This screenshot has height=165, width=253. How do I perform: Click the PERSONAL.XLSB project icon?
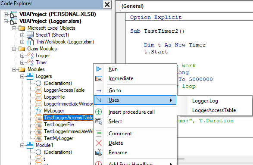[14, 14]
